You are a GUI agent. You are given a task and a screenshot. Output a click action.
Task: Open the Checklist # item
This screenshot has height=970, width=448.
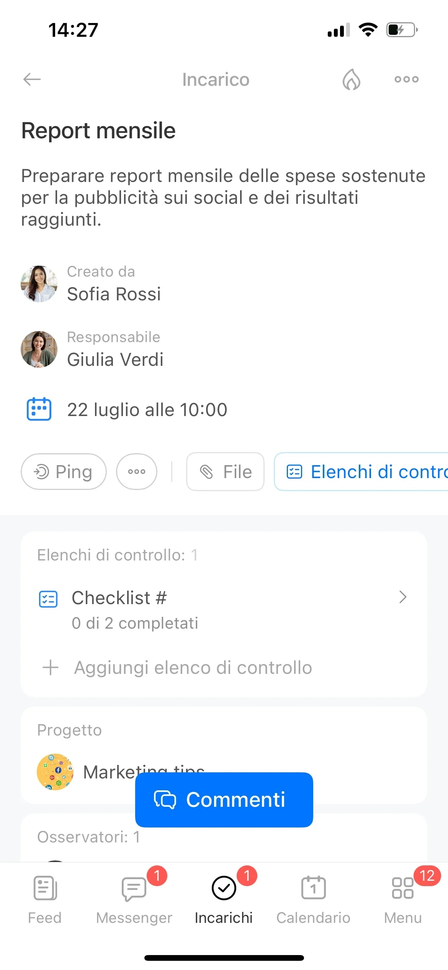(224, 610)
